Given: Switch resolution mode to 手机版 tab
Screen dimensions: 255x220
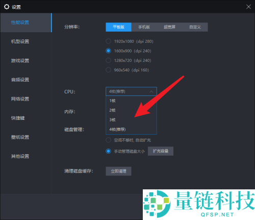Looking at the screenshot, I should (x=144, y=27).
